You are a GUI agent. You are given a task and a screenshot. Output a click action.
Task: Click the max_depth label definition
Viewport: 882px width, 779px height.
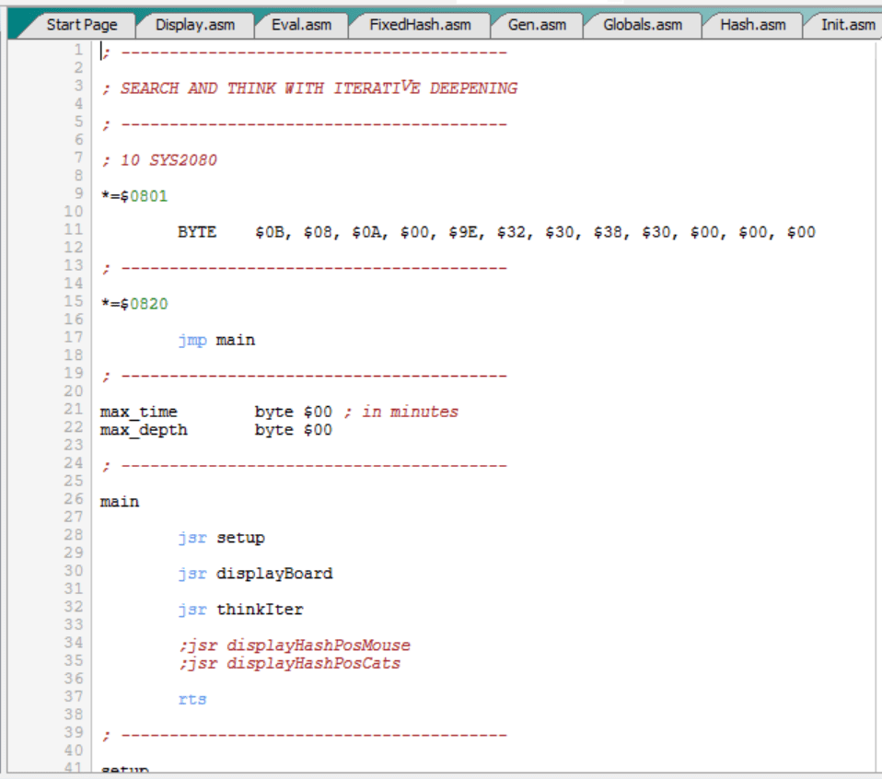tap(144, 430)
